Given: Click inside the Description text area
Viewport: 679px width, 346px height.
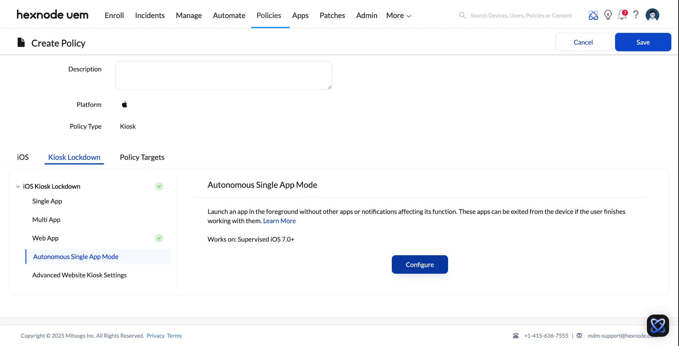Looking at the screenshot, I should [224, 75].
